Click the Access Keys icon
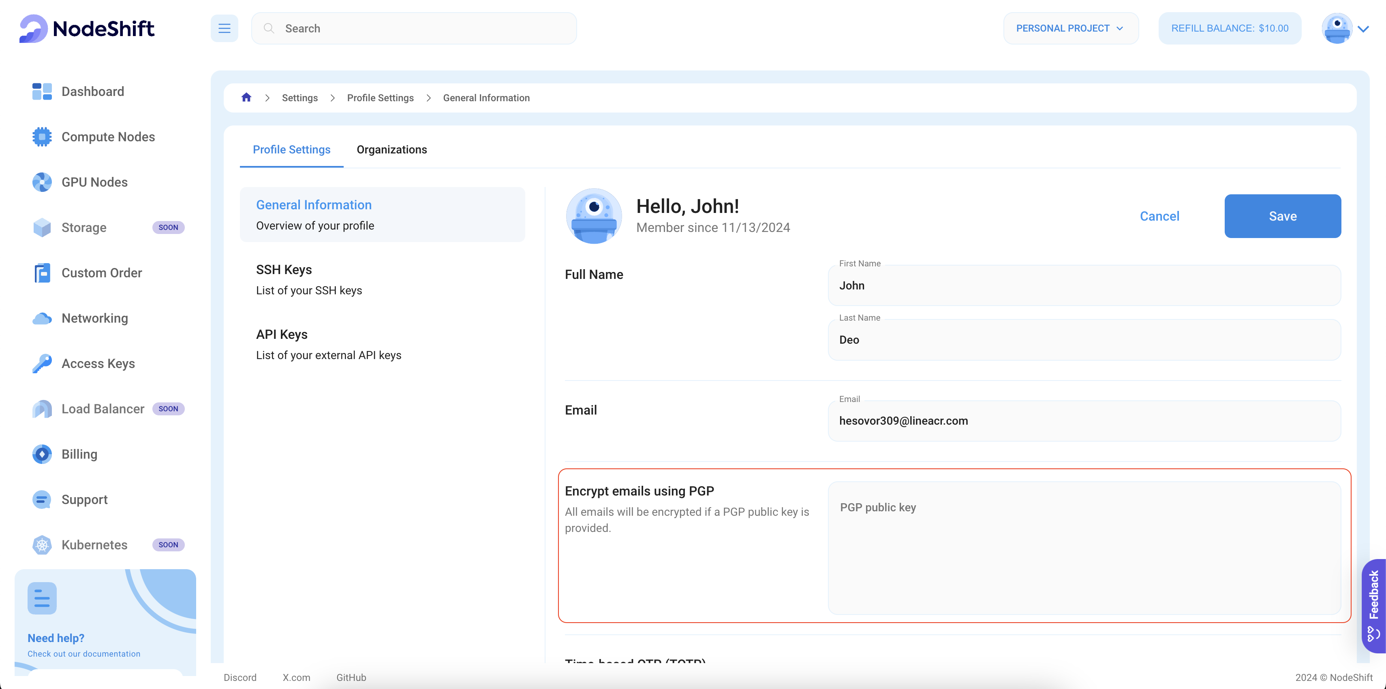The image size is (1386, 689). (42, 363)
